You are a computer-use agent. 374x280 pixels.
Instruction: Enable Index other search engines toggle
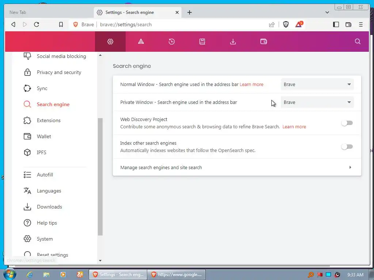click(347, 147)
